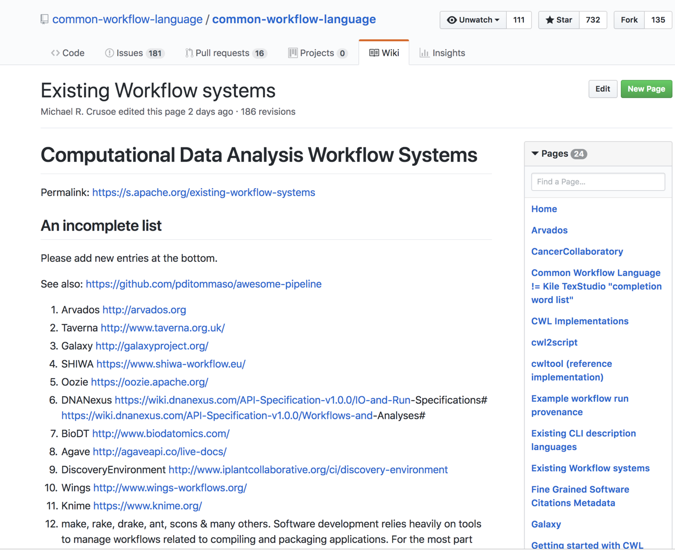Open Existing Workflow systems sidebar link
Viewport: 675px width, 550px height.
[590, 468]
